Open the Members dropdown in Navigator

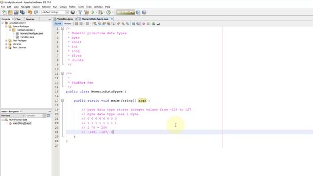click(13, 115)
